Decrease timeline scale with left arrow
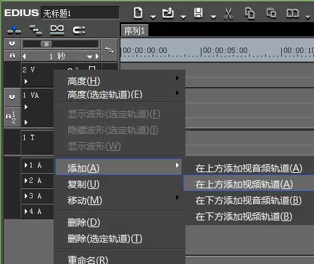 24,56
